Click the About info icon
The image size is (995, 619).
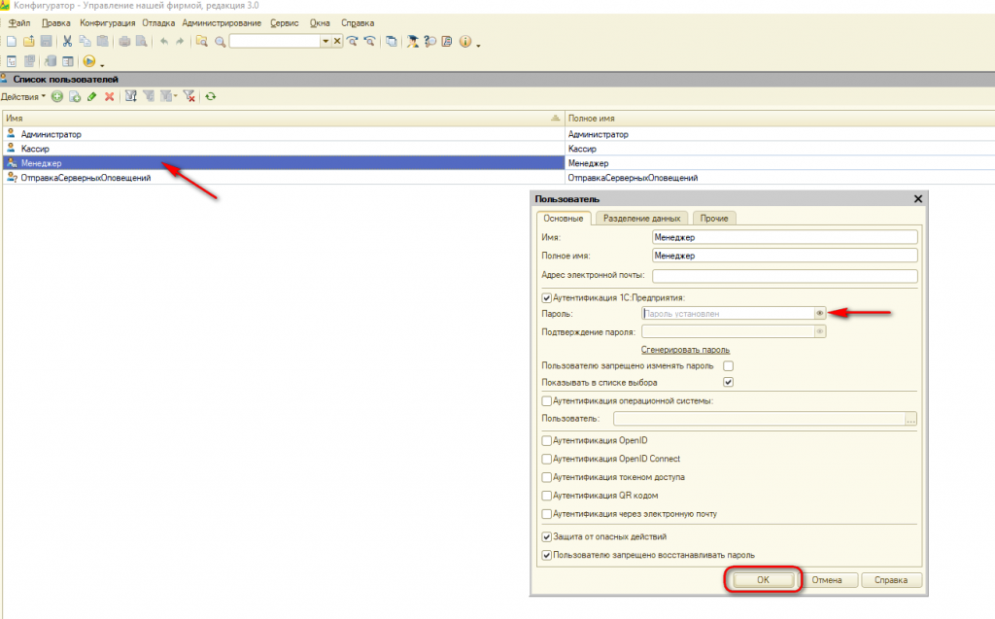pos(465,41)
